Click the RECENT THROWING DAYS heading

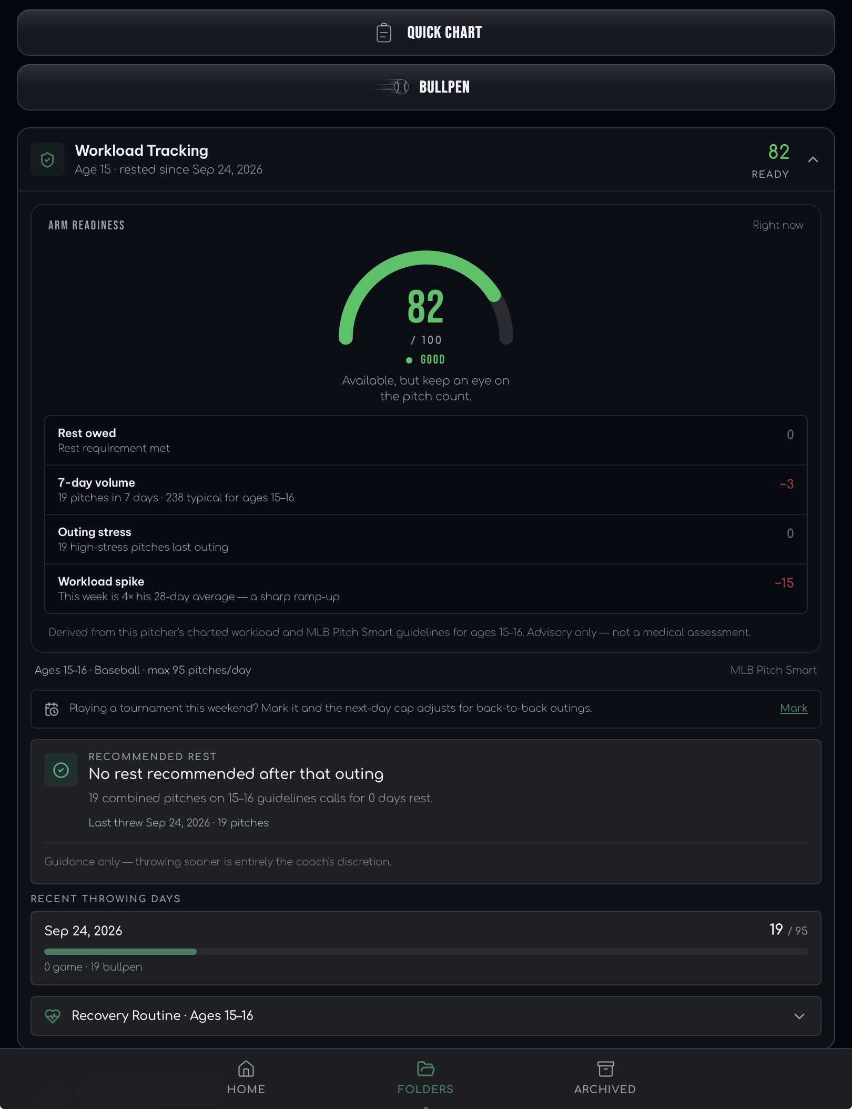[106, 899]
